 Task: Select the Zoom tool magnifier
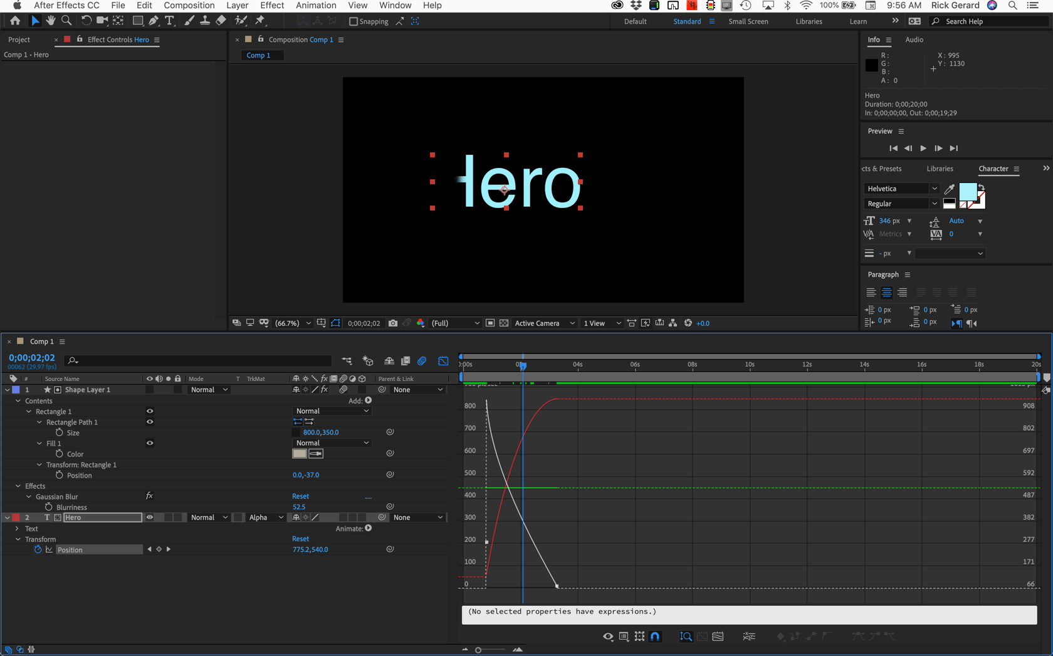(x=66, y=21)
